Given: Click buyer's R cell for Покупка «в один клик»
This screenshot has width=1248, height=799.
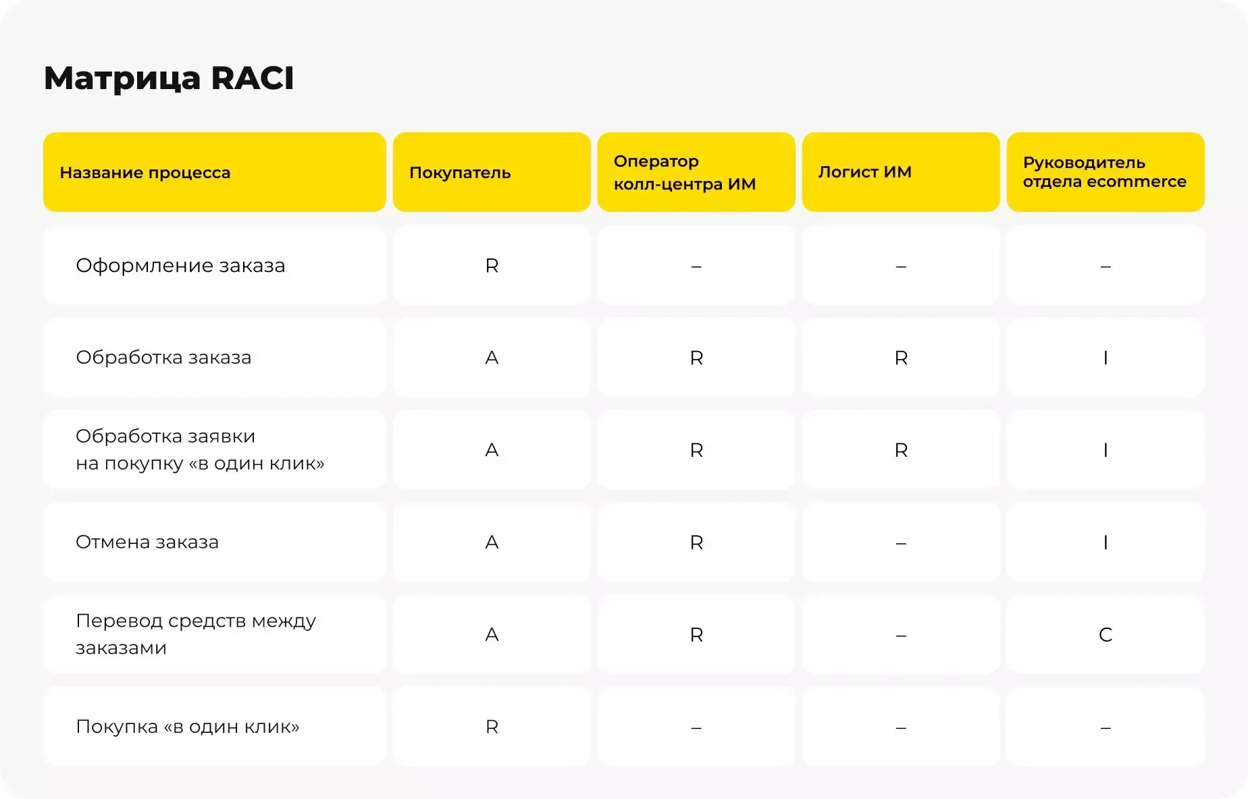Looking at the screenshot, I should point(492,727).
